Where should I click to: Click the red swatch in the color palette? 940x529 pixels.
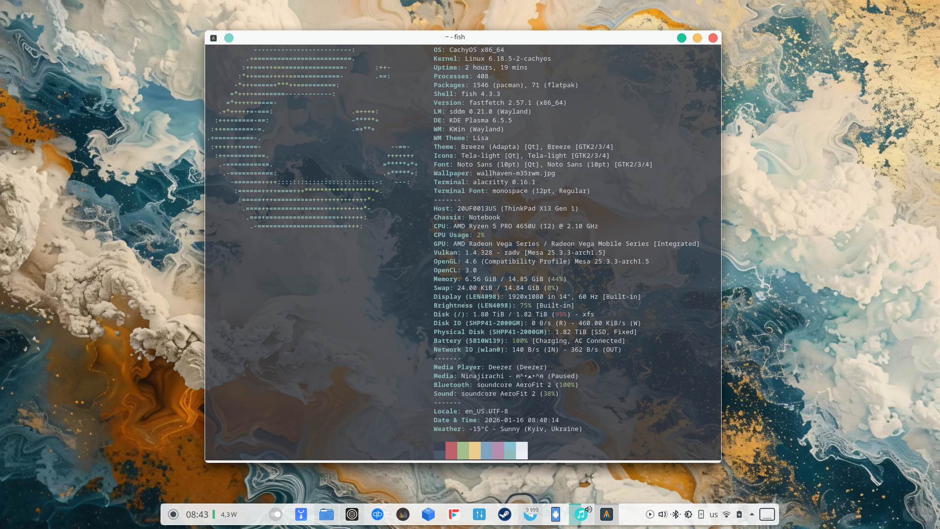pos(451,450)
